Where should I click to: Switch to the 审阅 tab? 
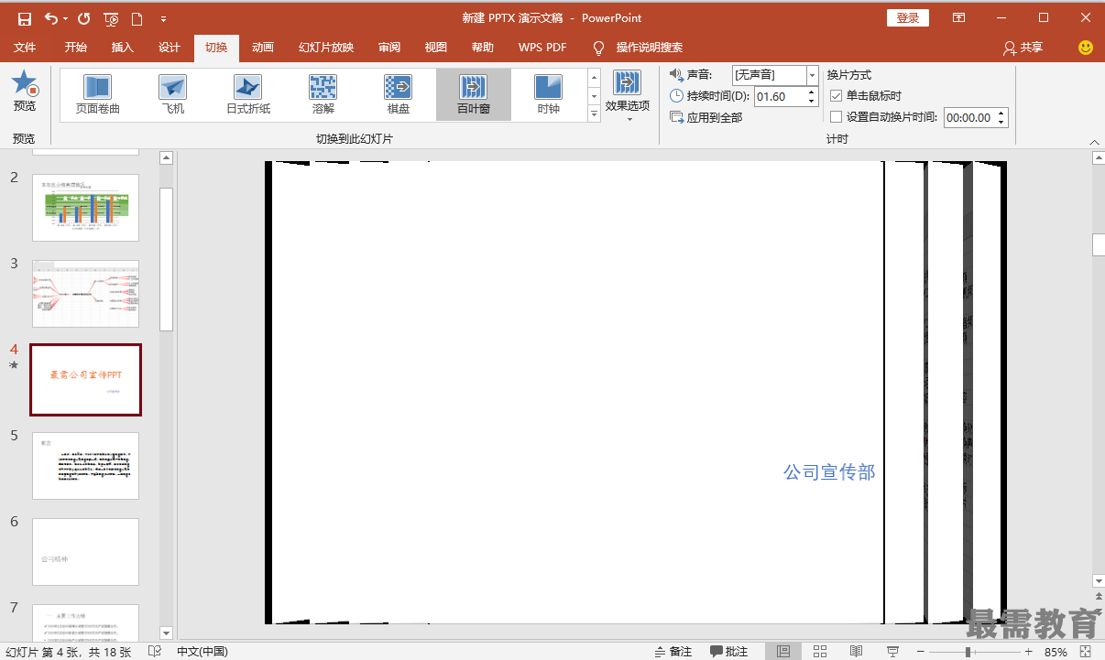pyautogui.click(x=389, y=48)
